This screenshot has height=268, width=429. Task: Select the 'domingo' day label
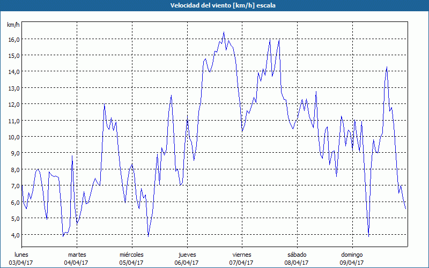tap(351, 255)
